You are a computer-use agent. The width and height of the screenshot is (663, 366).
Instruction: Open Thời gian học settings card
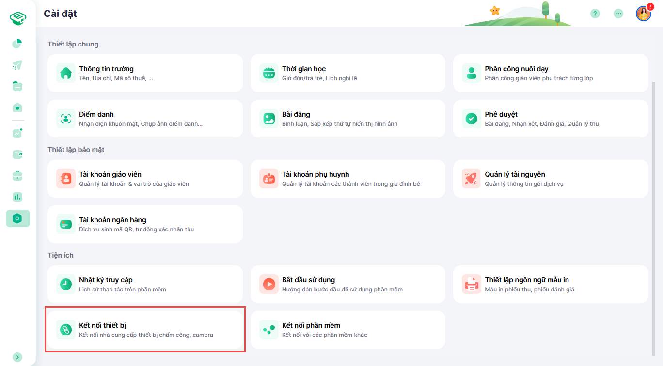(347, 73)
